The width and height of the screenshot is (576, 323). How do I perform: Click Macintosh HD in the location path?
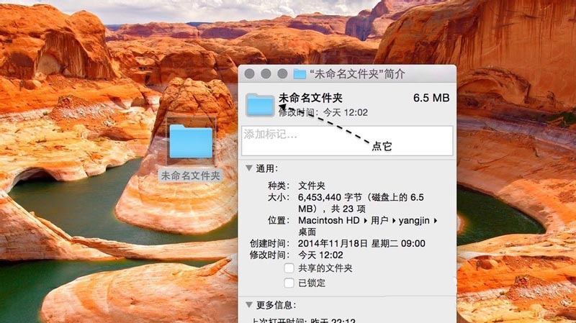[329, 220]
